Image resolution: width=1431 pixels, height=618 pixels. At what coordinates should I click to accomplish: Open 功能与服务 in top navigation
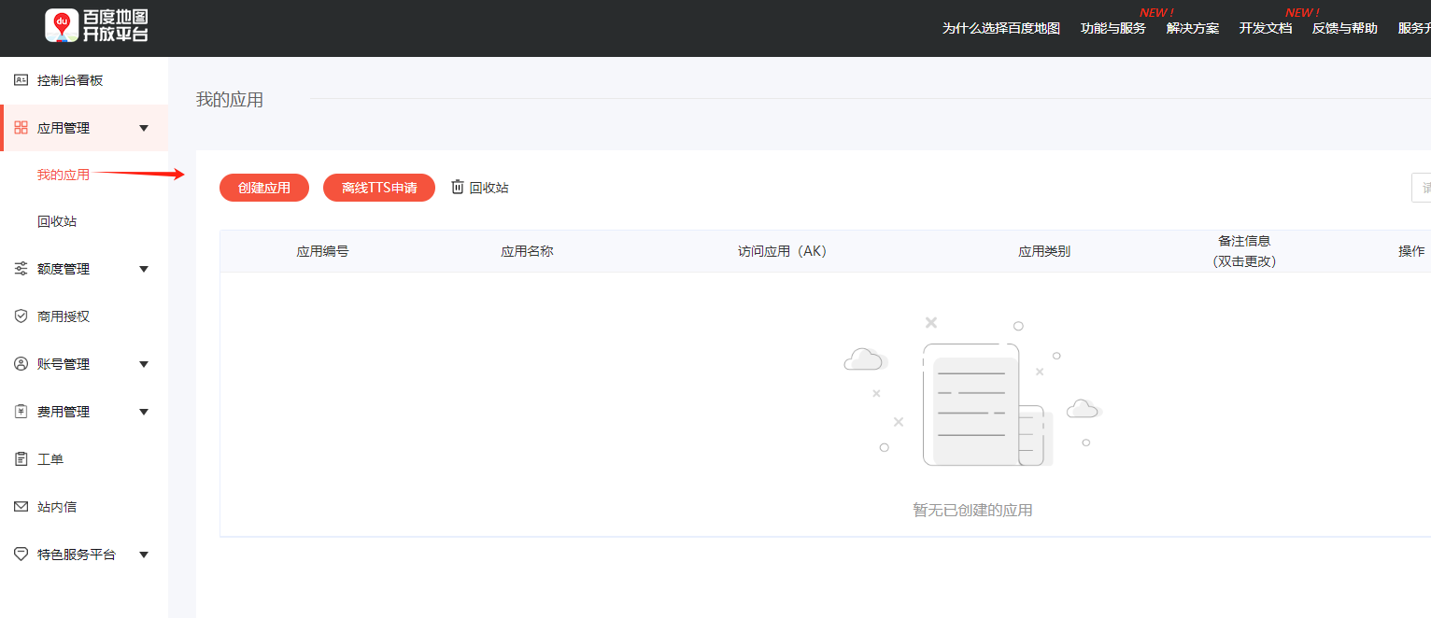[1112, 28]
